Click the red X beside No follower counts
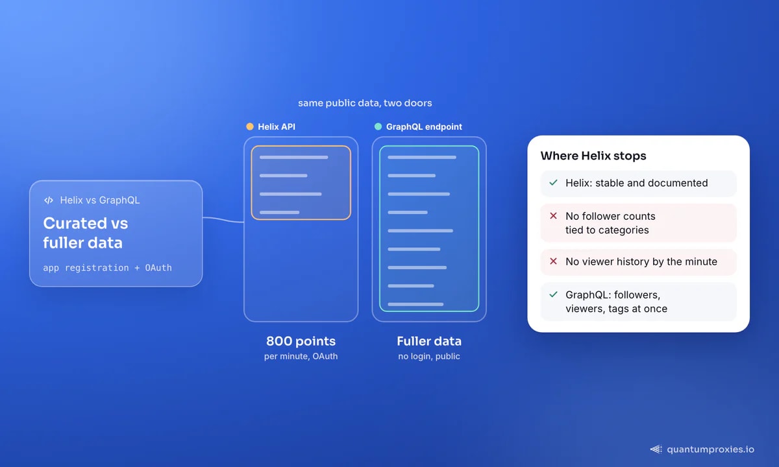The height and width of the screenshot is (467, 779). (553, 216)
